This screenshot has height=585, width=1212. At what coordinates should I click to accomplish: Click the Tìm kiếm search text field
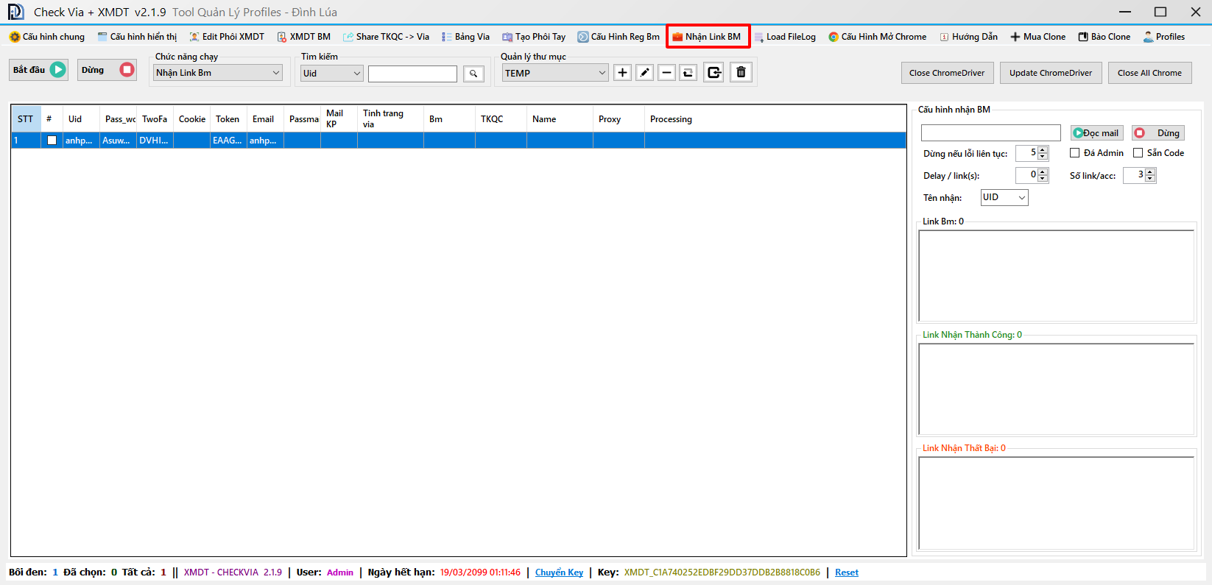point(412,74)
